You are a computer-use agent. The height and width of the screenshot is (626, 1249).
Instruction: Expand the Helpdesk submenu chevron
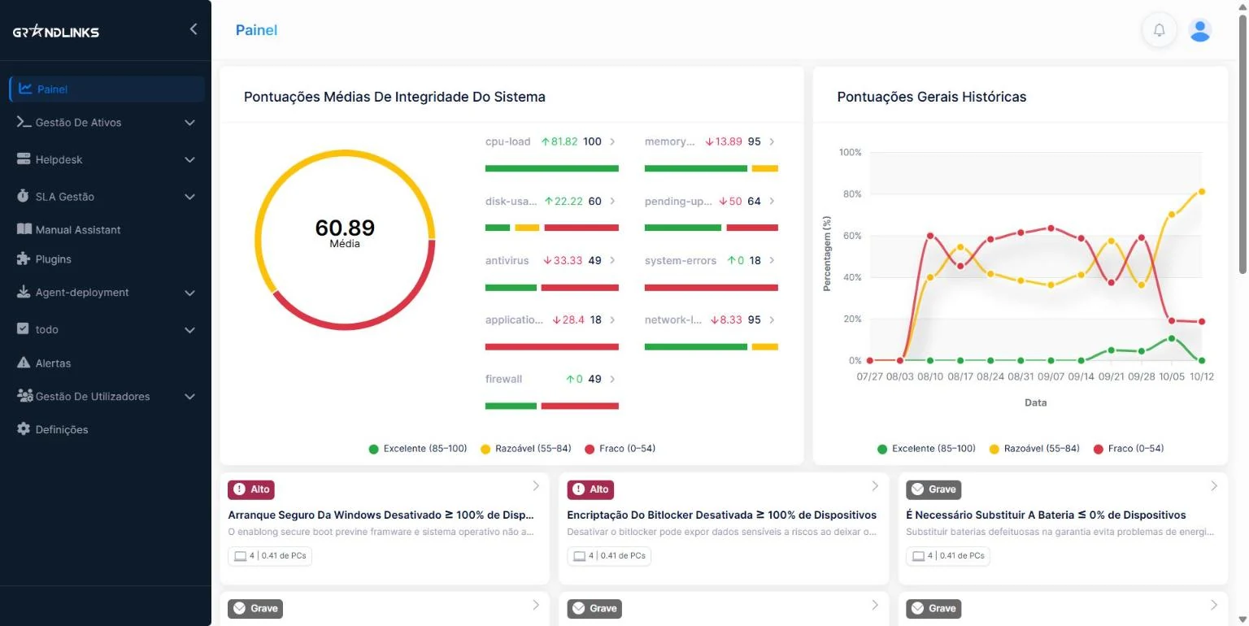[x=189, y=159]
